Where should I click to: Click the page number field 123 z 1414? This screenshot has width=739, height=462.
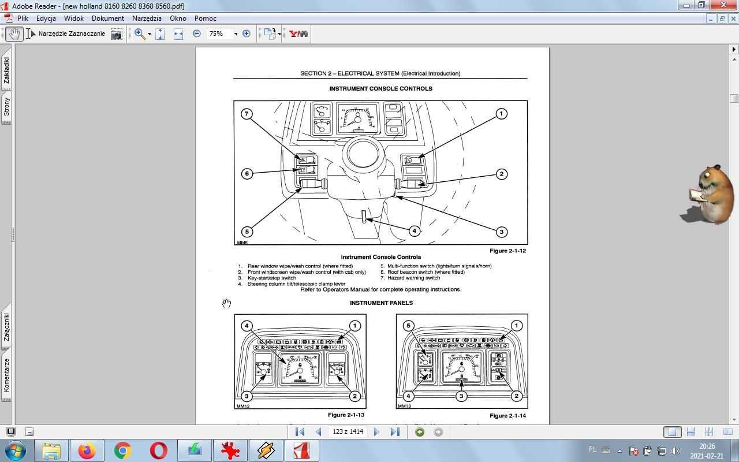pyautogui.click(x=348, y=431)
